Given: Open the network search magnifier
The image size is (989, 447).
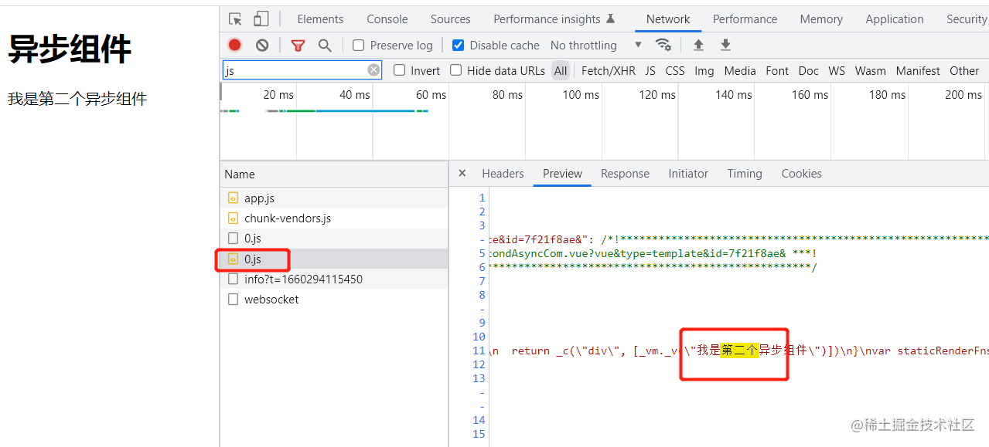Looking at the screenshot, I should 325,46.
